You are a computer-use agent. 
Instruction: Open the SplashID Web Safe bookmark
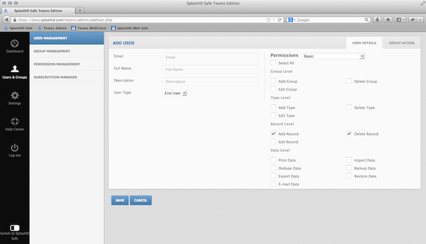130,28
